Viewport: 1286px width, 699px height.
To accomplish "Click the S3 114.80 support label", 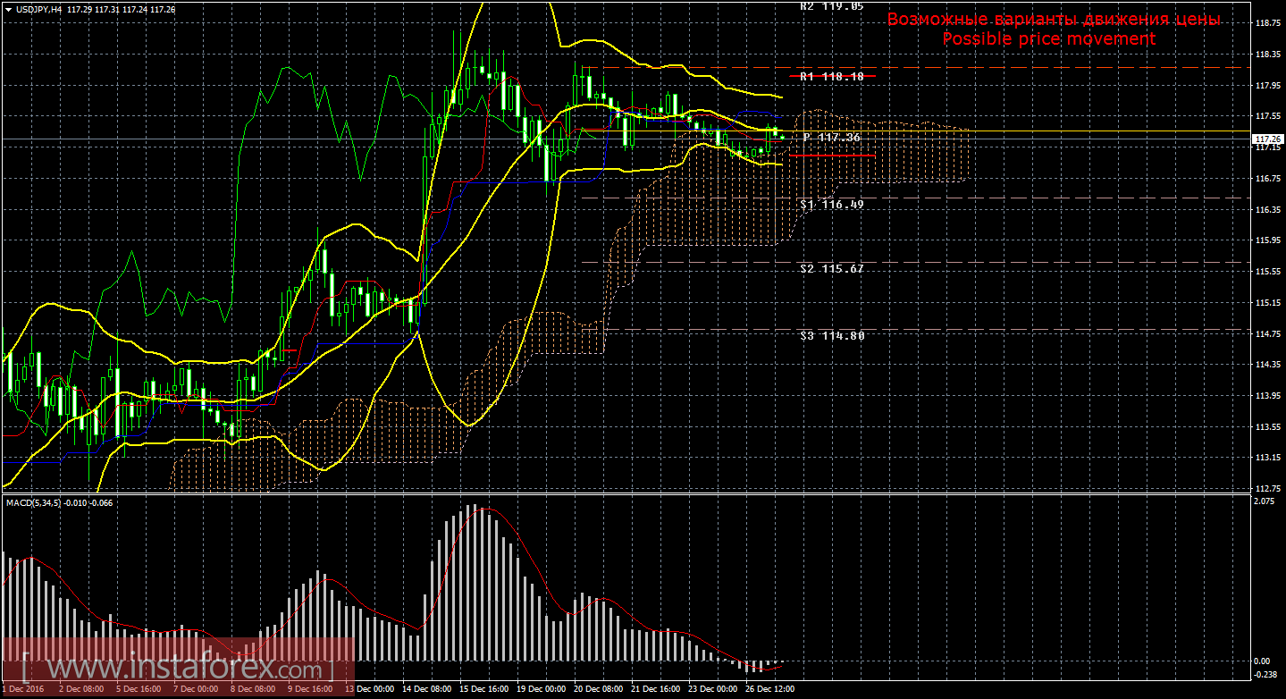I will 831,336.
